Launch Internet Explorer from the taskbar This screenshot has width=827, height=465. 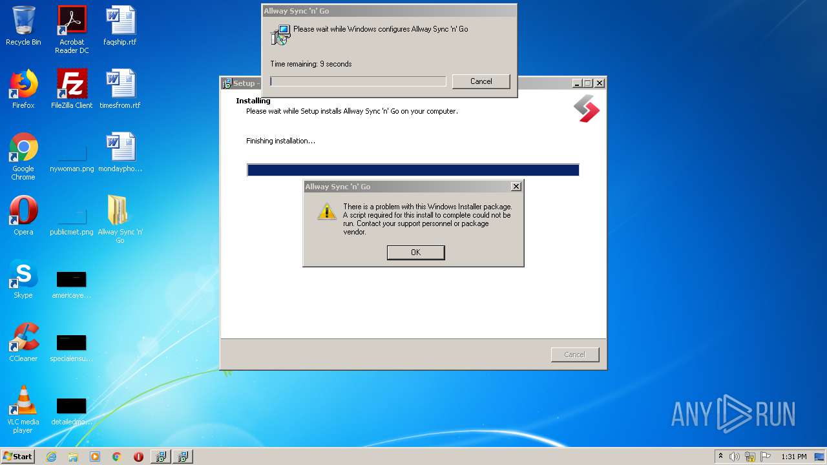pos(51,457)
